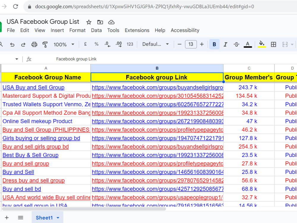Select the paint format roller tool

45,45
